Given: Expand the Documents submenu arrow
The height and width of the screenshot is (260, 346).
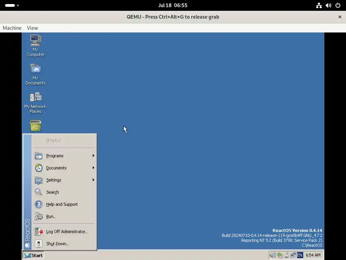Looking at the screenshot, I should pos(93,168).
